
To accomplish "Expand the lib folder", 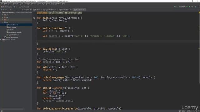I will click(x=3, y=17).
